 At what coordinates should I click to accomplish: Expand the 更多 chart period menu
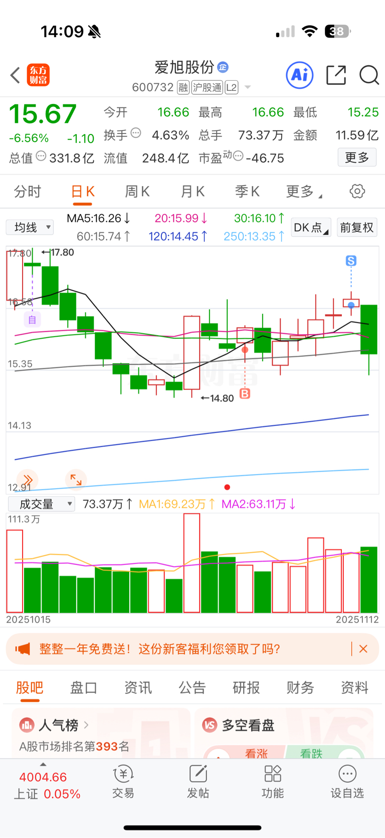(x=304, y=191)
